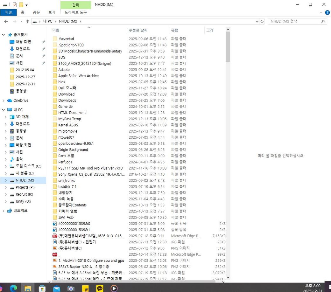331x292 pixels.
Task: Click the Properties quick access toolbar icon
Action: click(15, 4)
